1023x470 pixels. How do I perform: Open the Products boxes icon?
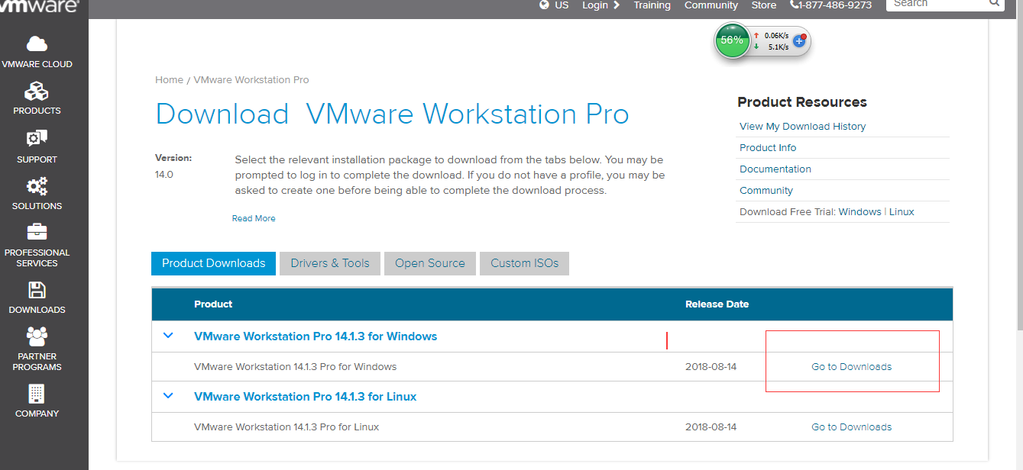(37, 92)
